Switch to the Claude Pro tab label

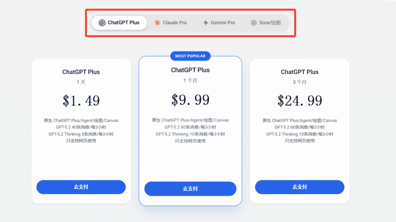(x=174, y=23)
